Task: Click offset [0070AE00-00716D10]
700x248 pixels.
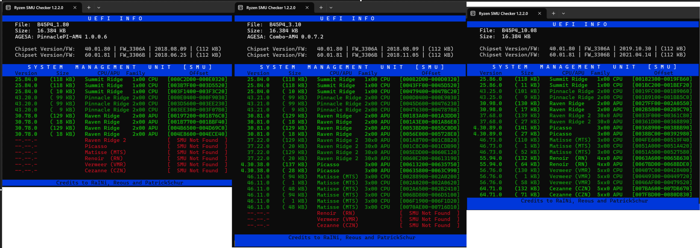Action: coord(430,207)
